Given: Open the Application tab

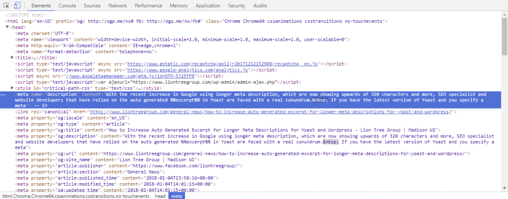Looking at the screenshot, I should [x=208, y=5].
